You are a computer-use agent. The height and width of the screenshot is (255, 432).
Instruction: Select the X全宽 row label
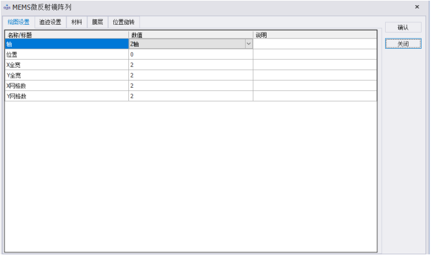click(x=67, y=65)
